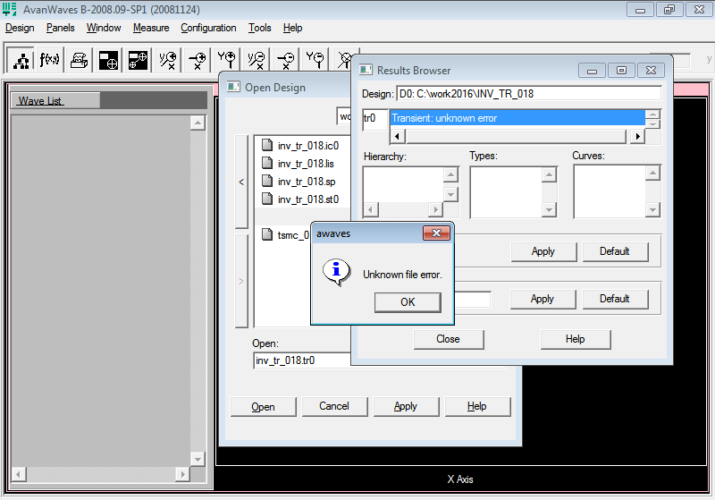
Task: Select the point measurement crosshair tool
Action: [108, 60]
